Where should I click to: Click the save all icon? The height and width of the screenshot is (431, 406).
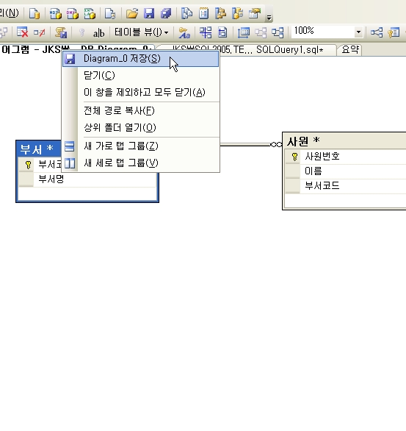166,13
